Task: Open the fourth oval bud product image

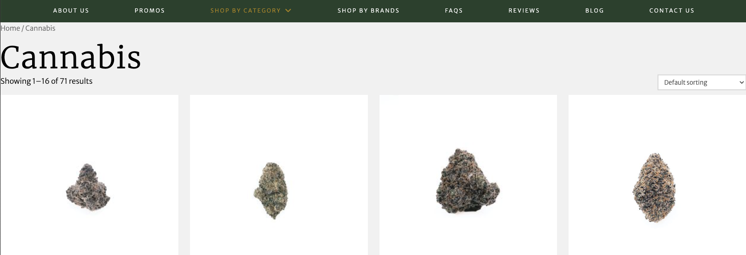Action: pos(654,188)
